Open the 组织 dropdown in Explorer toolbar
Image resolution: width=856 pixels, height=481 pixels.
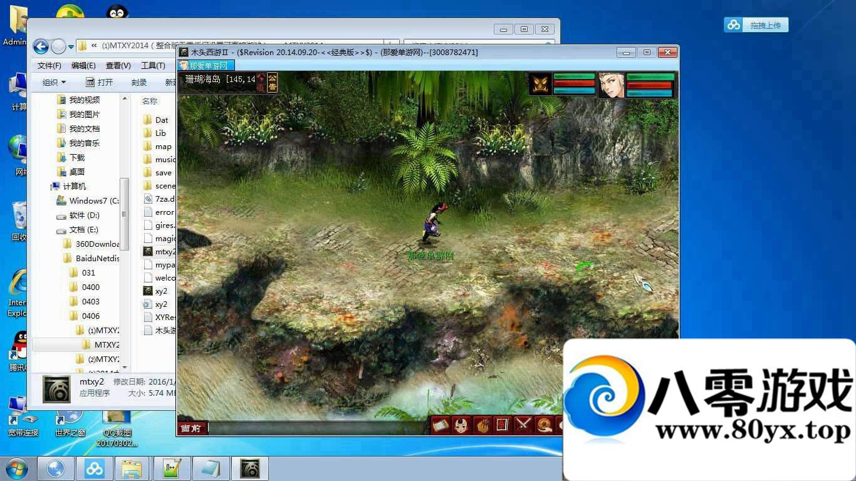(x=54, y=82)
